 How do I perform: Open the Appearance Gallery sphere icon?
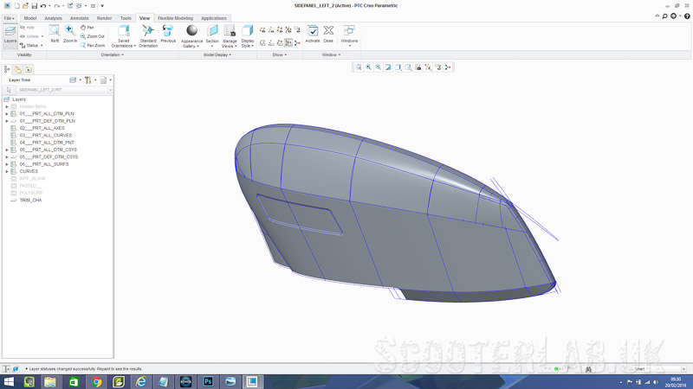191,30
